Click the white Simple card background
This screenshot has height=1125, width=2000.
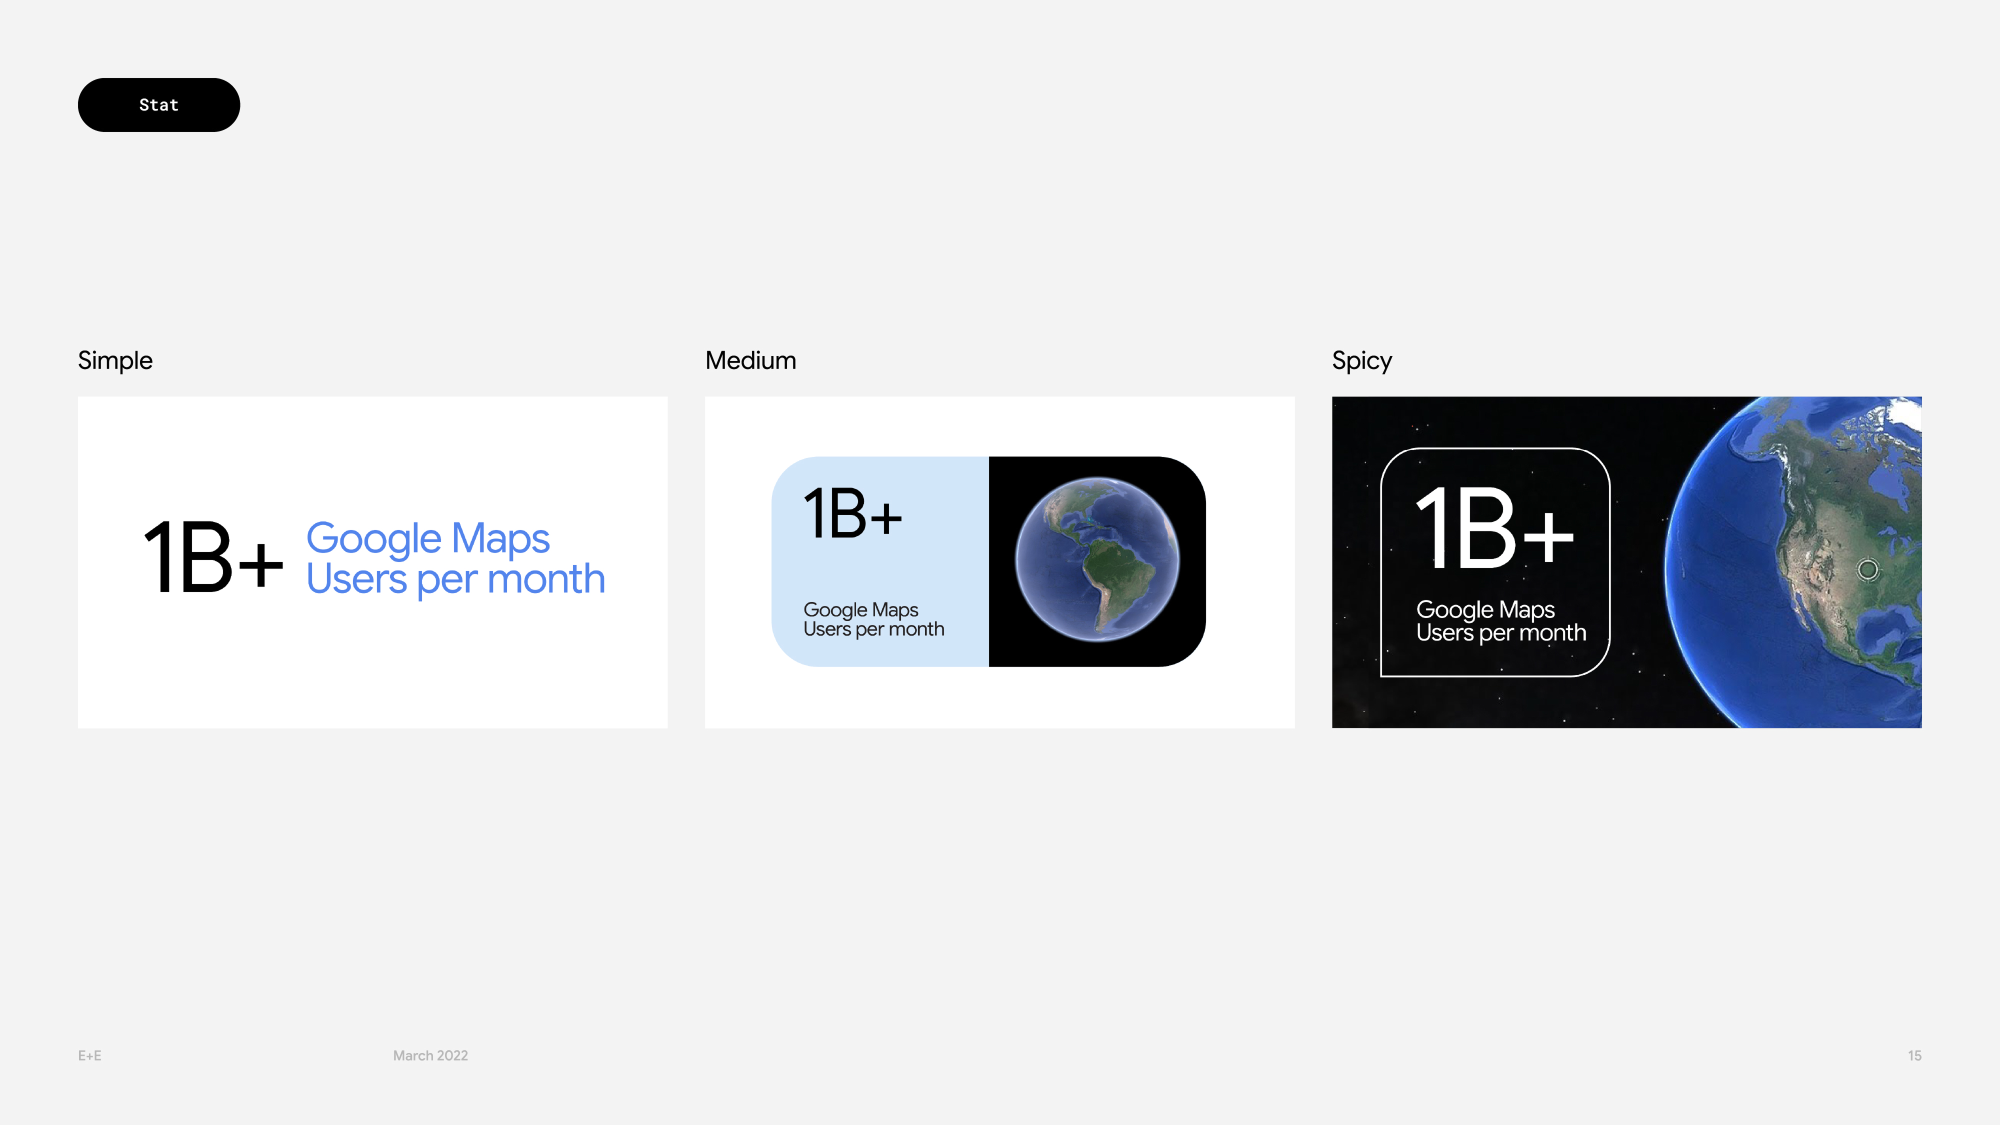(x=372, y=675)
